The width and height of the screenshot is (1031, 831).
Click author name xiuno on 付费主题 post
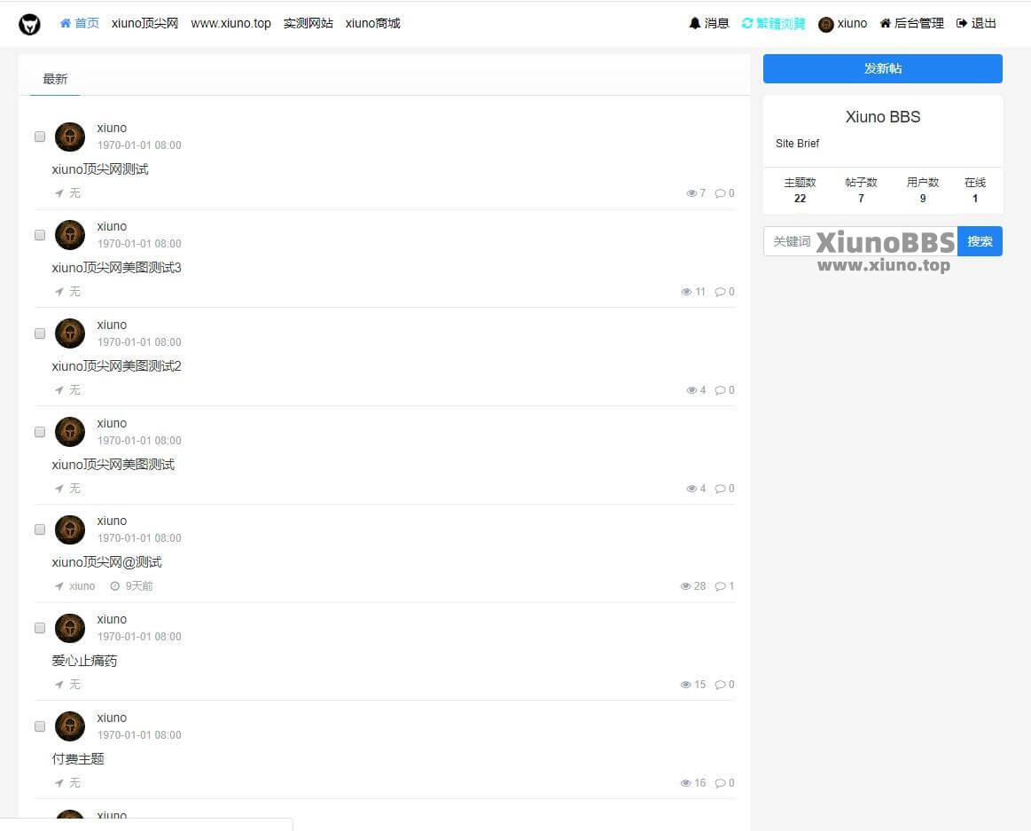pyautogui.click(x=112, y=717)
